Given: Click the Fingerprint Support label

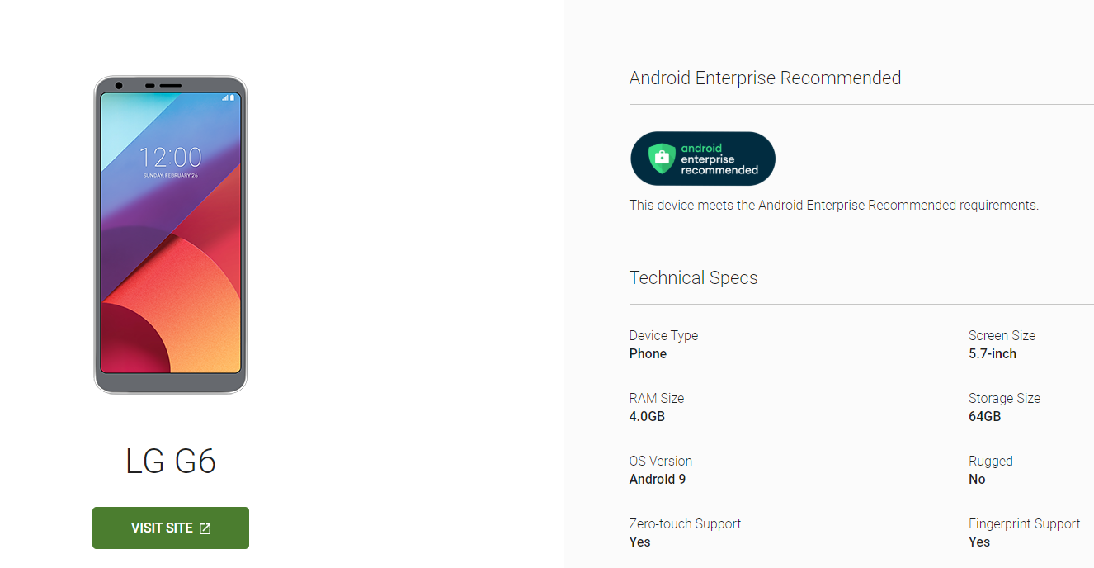Looking at the screenshot, I should pyautogui.click(x=1024, y=523).
